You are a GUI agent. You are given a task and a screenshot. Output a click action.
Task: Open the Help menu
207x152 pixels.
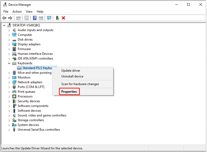pos(40,12)
